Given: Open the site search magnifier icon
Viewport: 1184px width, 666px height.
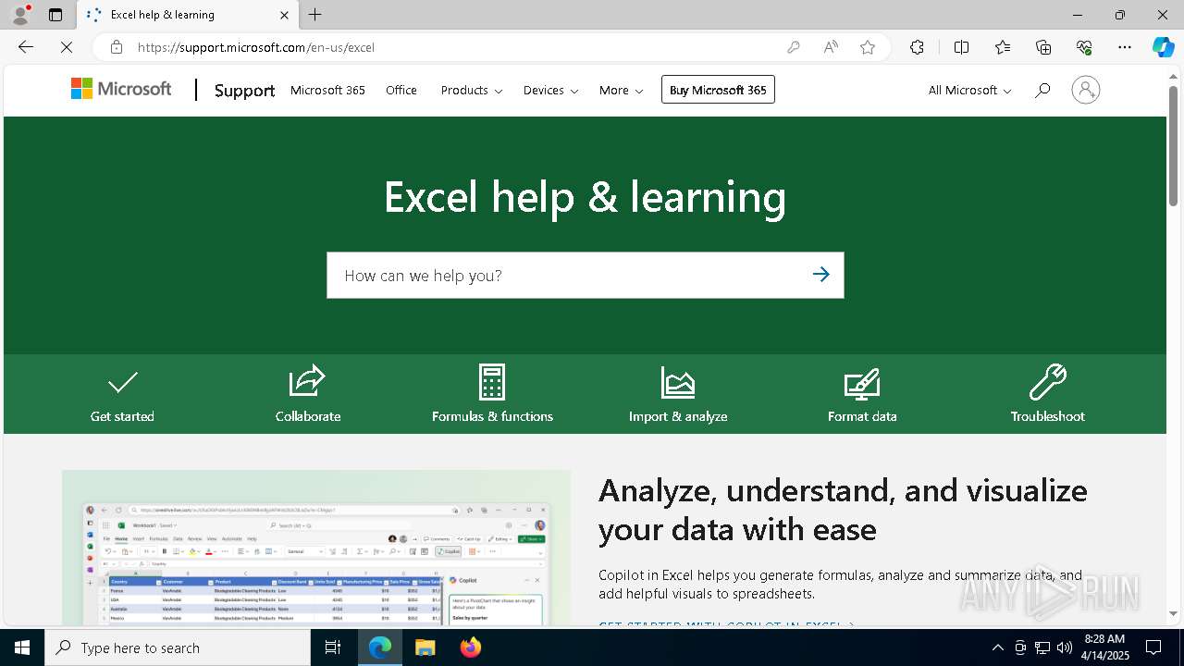Looking at the screenshot, I should coord(1042,90).
